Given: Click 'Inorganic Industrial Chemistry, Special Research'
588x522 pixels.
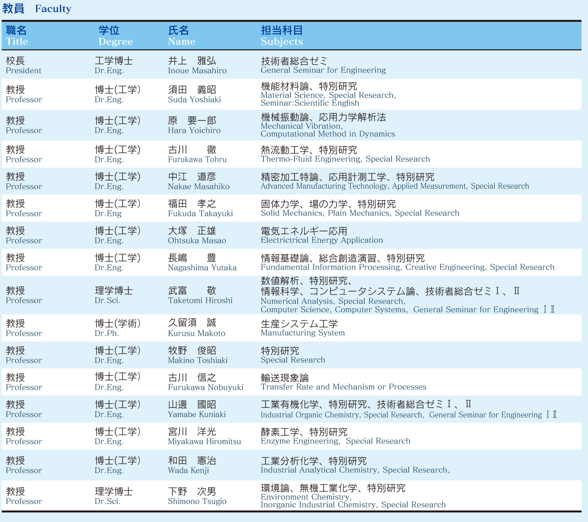Looking at the screenshot, I should click(353, 505).
